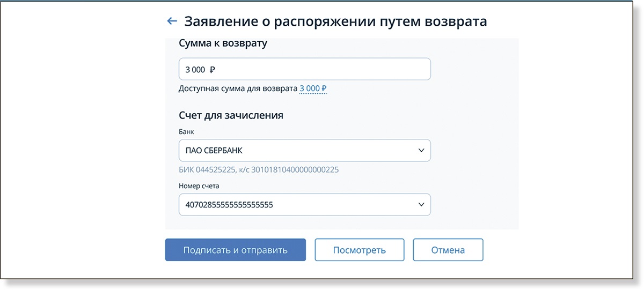Expand the bank list via its chevron arrow
Viewport: 644px width, 290px height.
(421, 151)
